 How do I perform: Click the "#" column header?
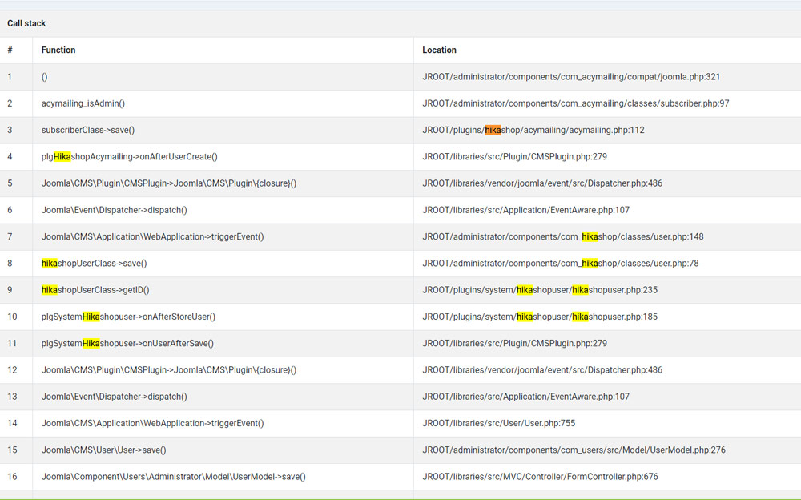10,50
